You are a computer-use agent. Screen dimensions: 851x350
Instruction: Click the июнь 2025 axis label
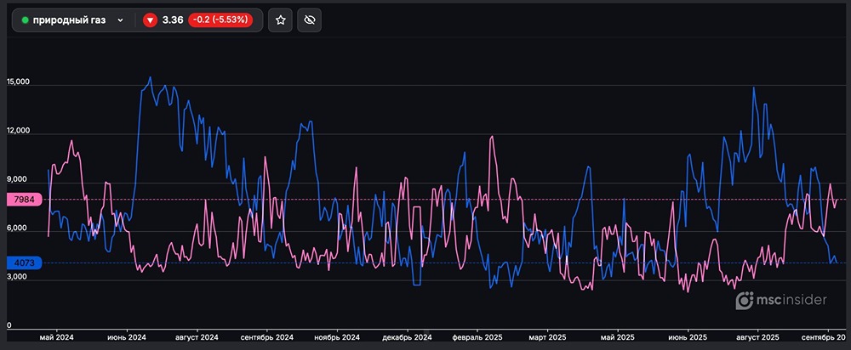[688, 337]
